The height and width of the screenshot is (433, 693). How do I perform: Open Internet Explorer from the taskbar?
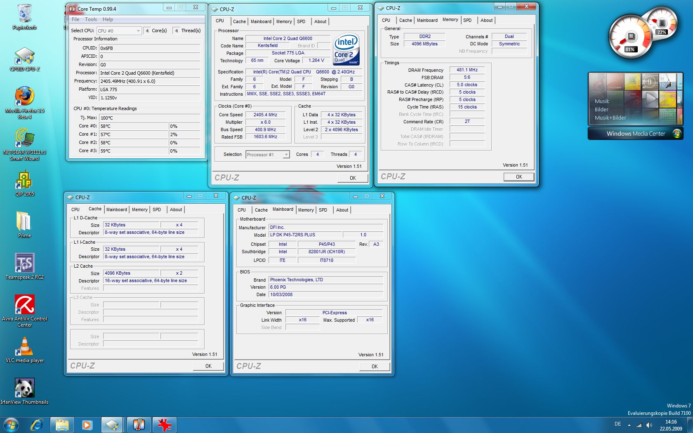tap(37, 425)
